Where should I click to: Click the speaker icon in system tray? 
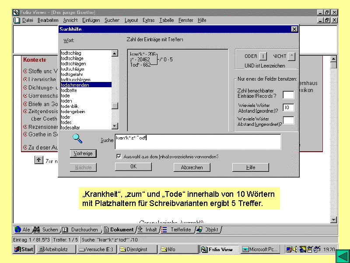point(295,249)
